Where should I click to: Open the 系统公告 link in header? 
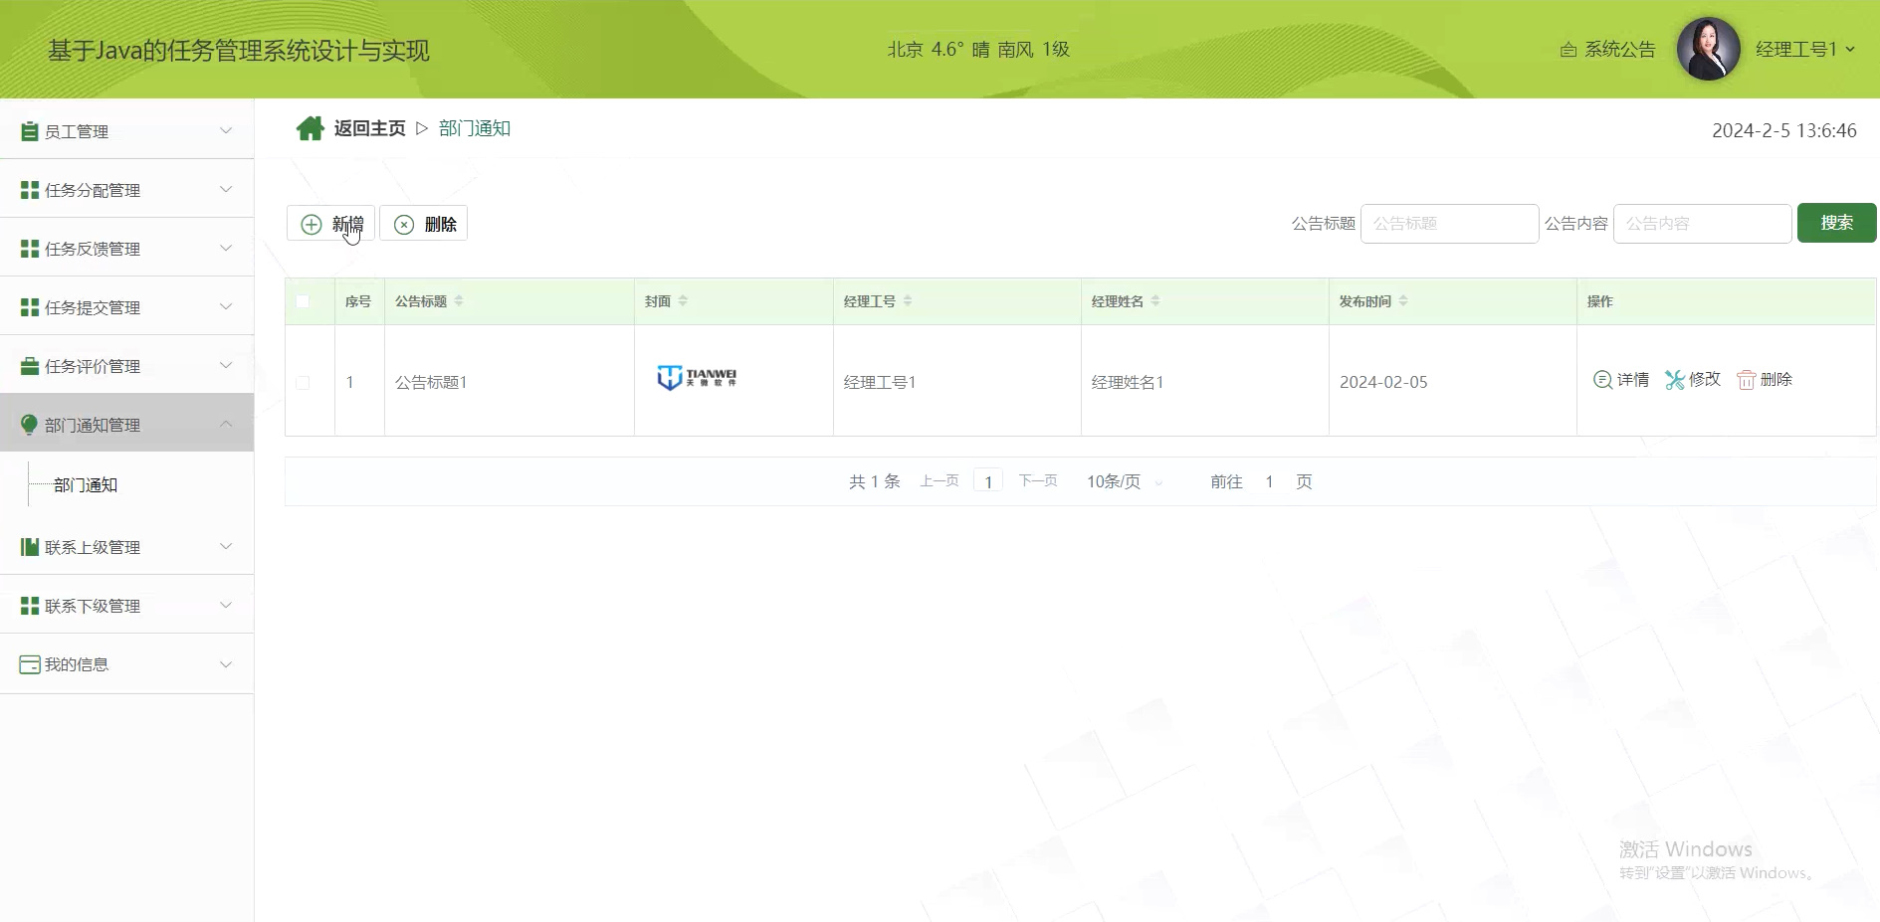(x=1620, y=50)
